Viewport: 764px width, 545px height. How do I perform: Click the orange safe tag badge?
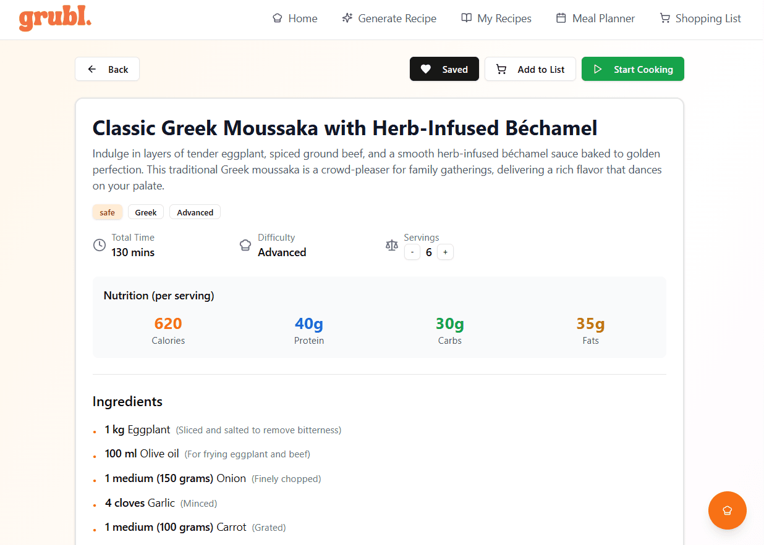[108, 212]
